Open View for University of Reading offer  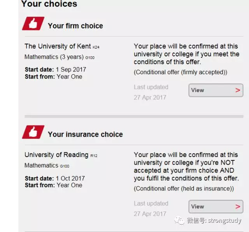point(216,207)
